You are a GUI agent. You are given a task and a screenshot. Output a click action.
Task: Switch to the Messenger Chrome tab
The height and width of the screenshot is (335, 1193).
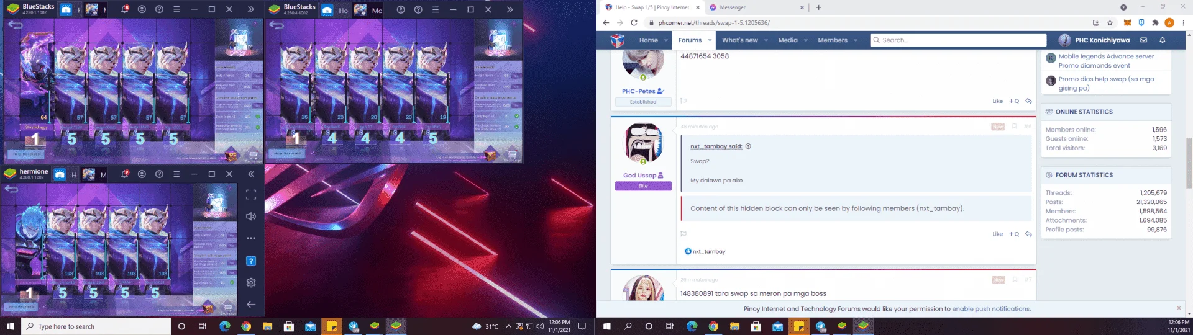pyautogui.click(x=757, y=7)
